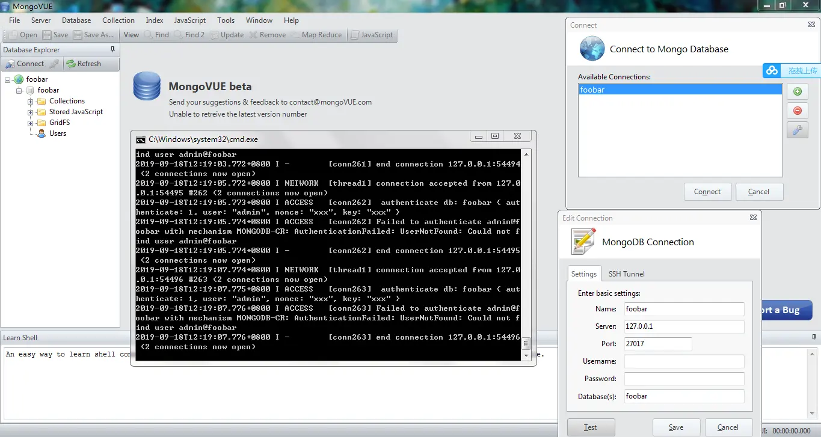Switch to the Settings tab
Screen dimensions: 821x437
click(x=584, y=274)
